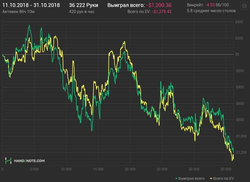The image size is (250, 182).
Task: Click the -$1,200 y-axis label
Action: point(241,152)
